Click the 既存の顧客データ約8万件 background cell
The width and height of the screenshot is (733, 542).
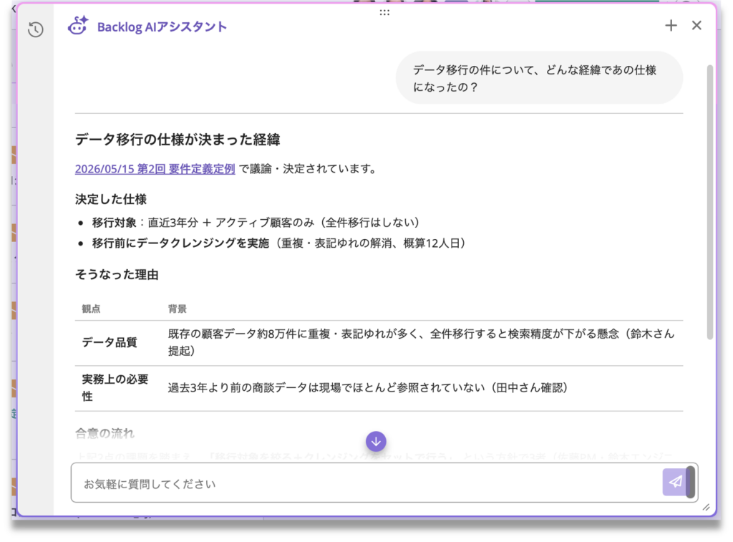(421, 342)
